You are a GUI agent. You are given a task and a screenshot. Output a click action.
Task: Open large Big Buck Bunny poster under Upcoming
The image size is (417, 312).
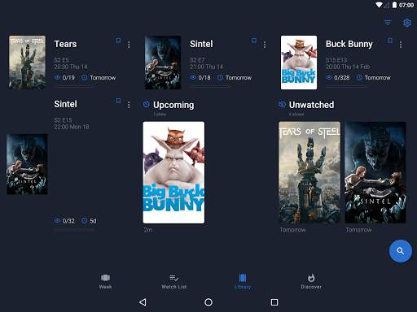173,172
